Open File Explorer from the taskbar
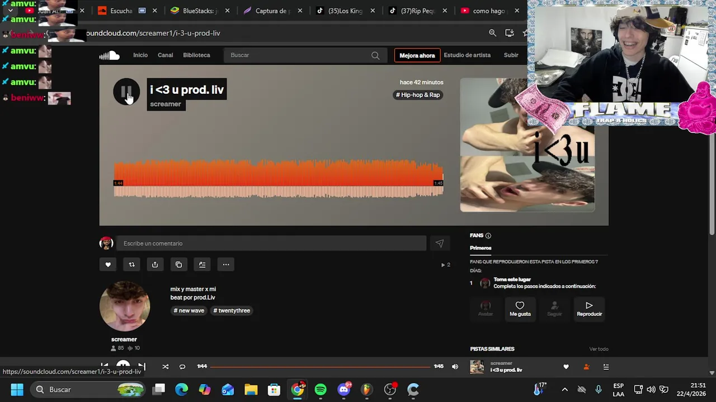 pyautogui.click(x=251, y=389)
